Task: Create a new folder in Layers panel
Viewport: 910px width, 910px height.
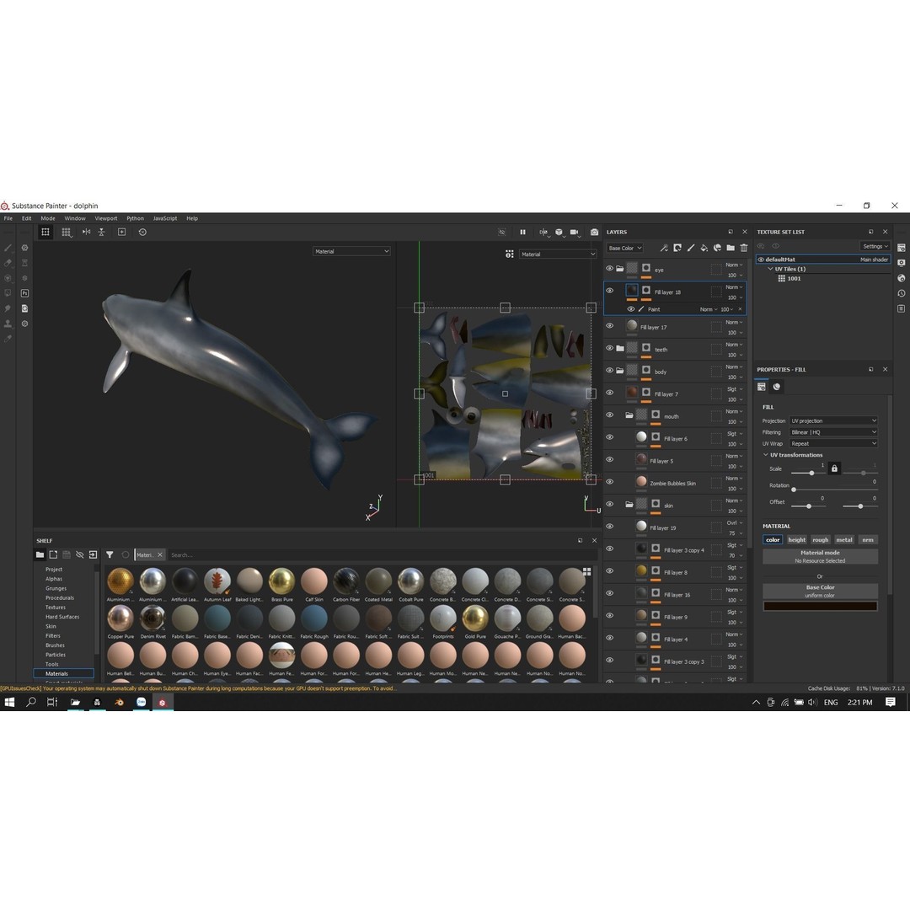Action: (731, 248)
